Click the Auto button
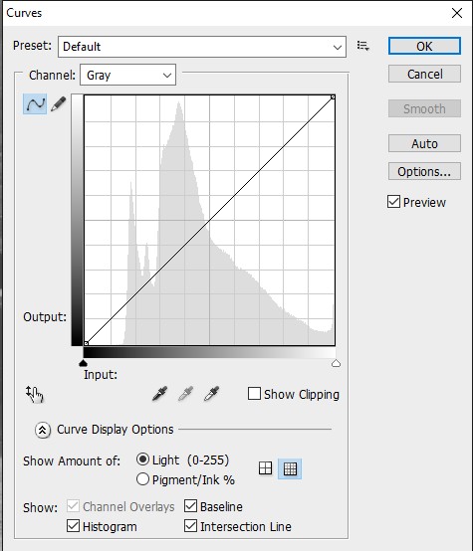 tap(424, 143)
